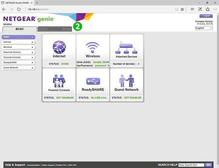Open the Attached Devices network icon
Viewport: 219px width, 168px height.
click(x=126, y=47)
